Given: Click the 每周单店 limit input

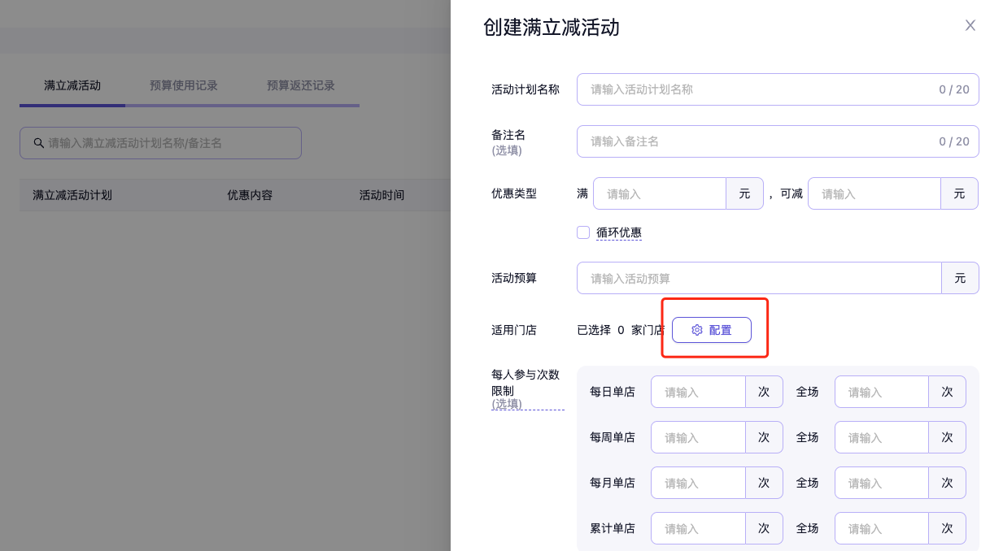Looking at the screenshot, I should click(698, 437).
